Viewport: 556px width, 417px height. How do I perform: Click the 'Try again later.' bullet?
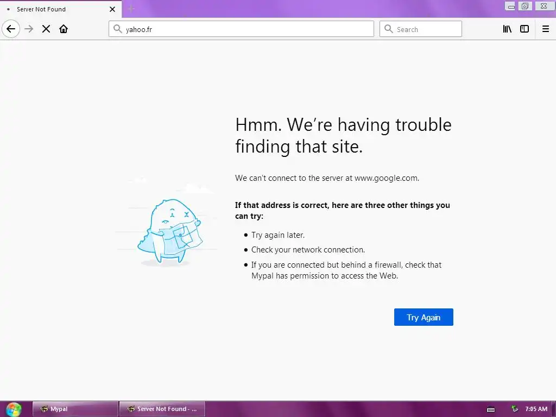[278, 235]
